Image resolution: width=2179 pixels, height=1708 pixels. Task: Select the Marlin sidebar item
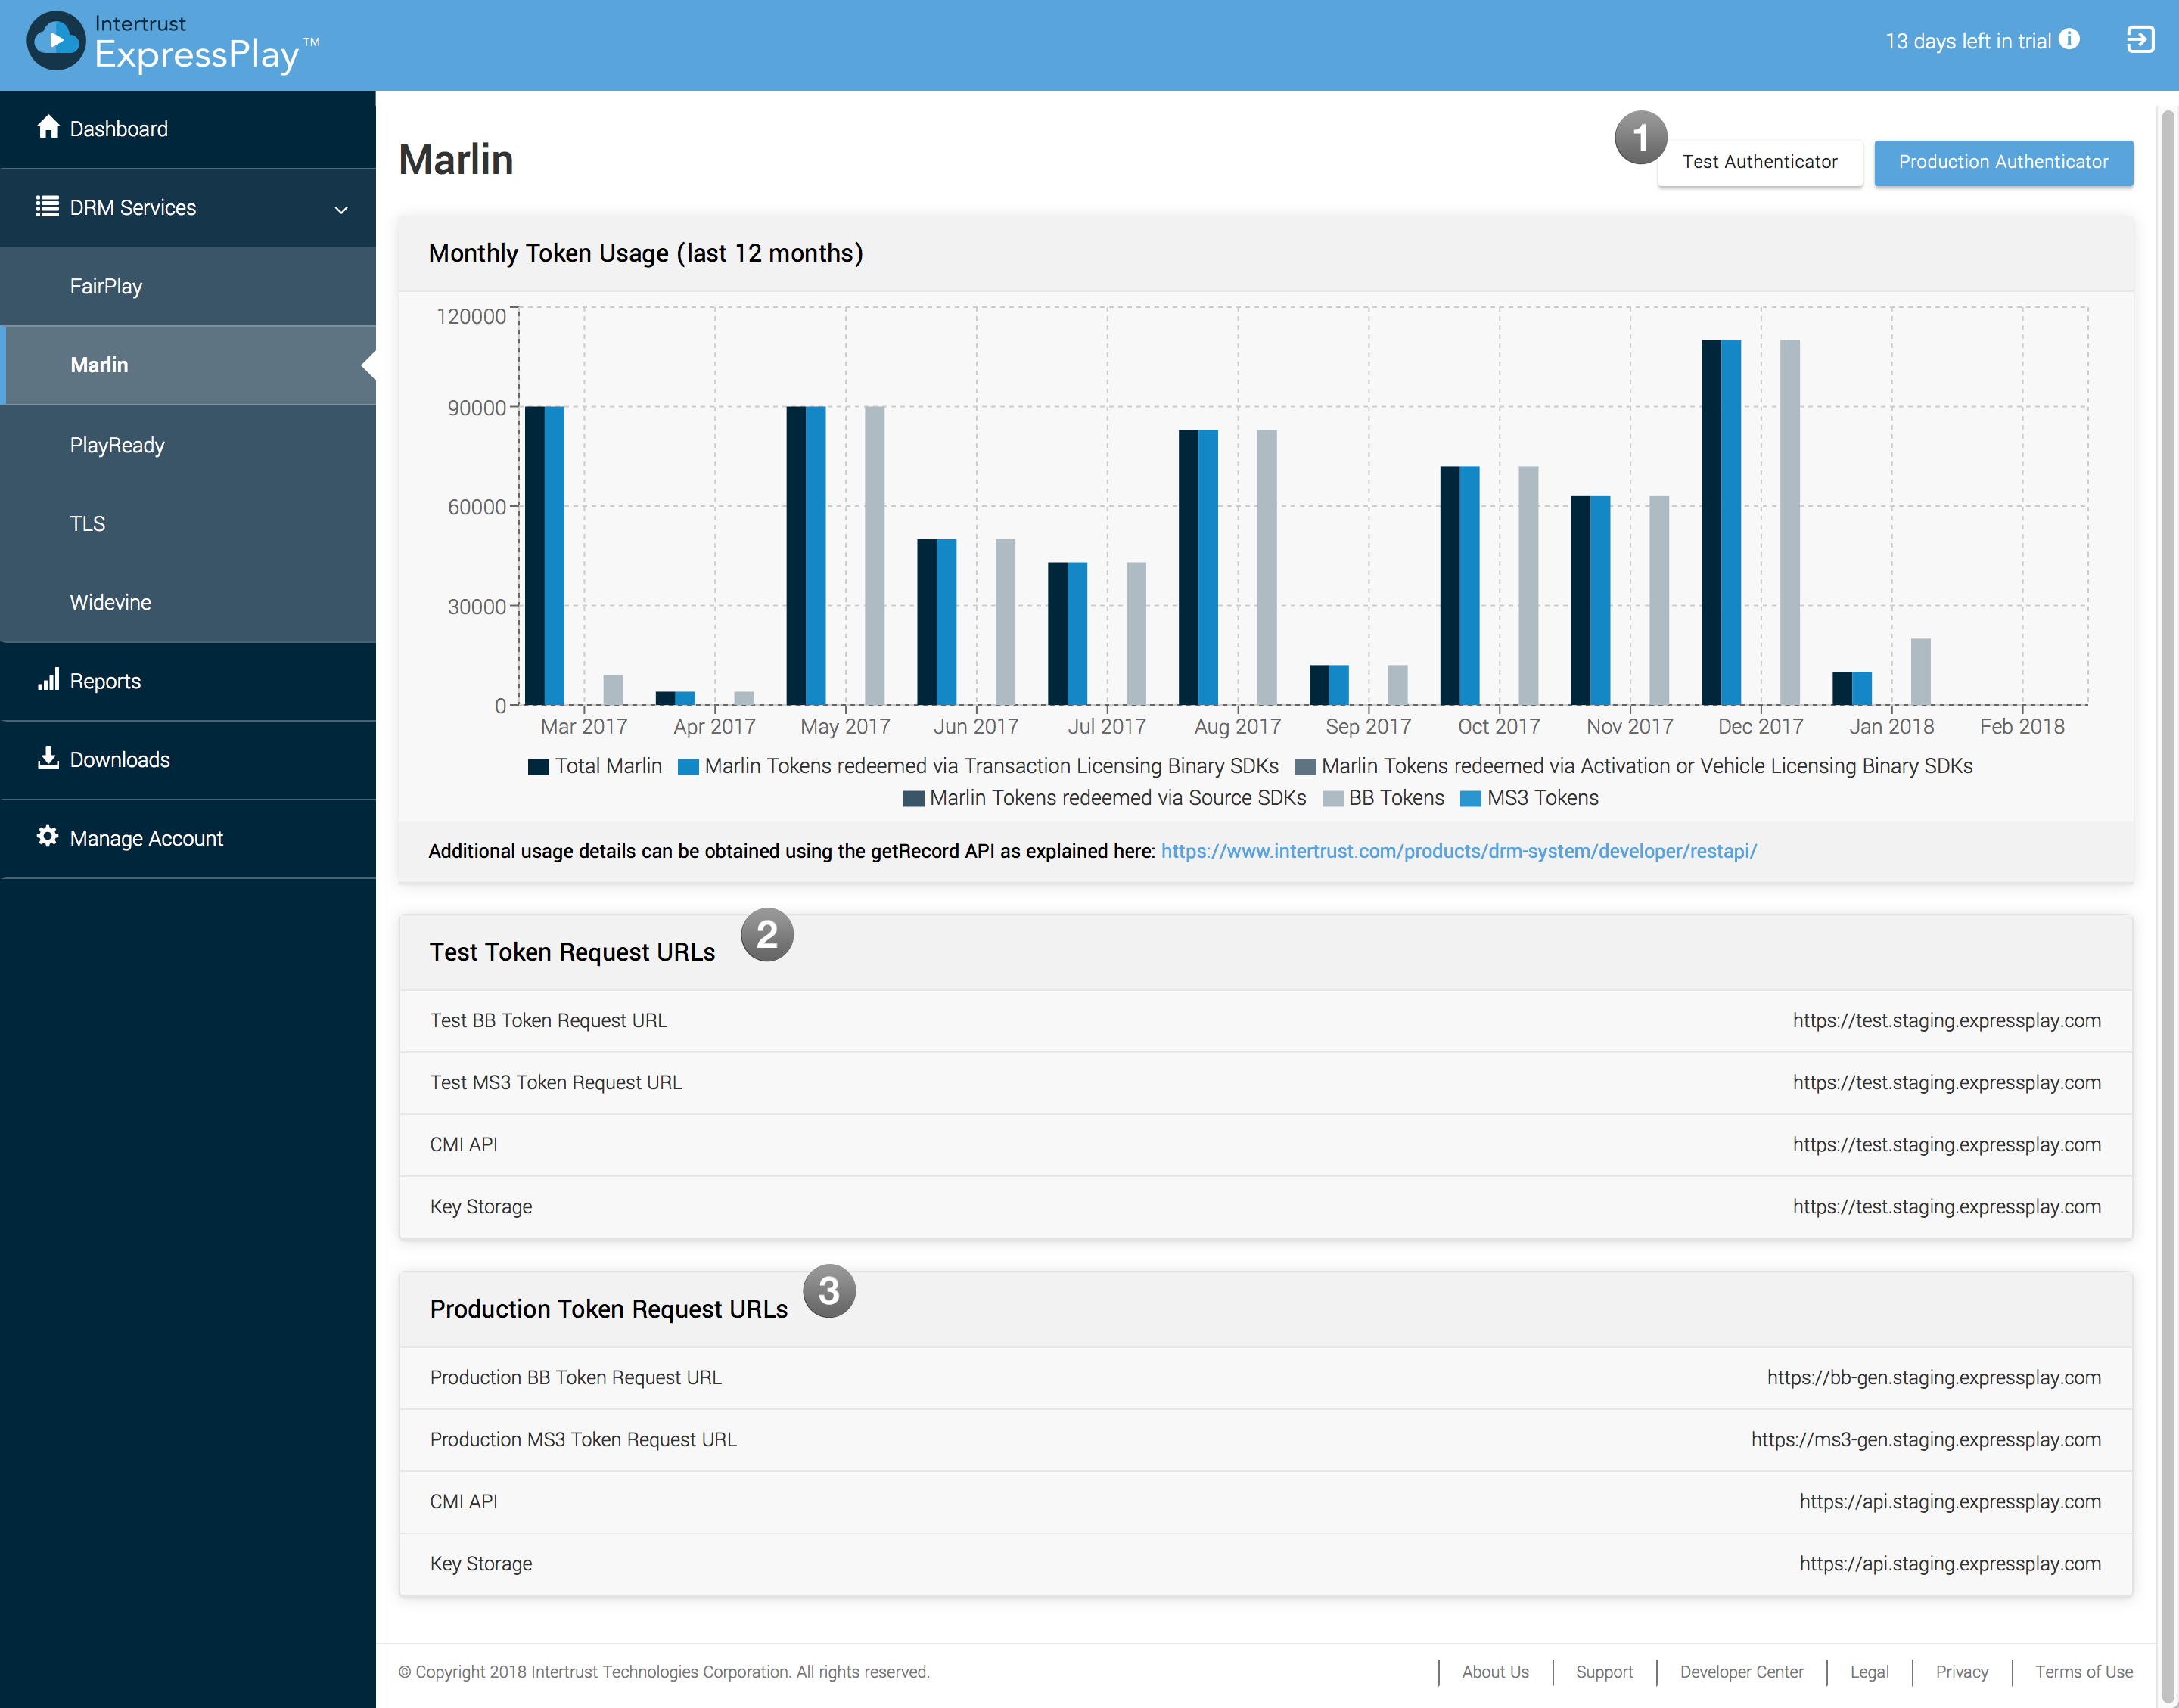point(188,365)
